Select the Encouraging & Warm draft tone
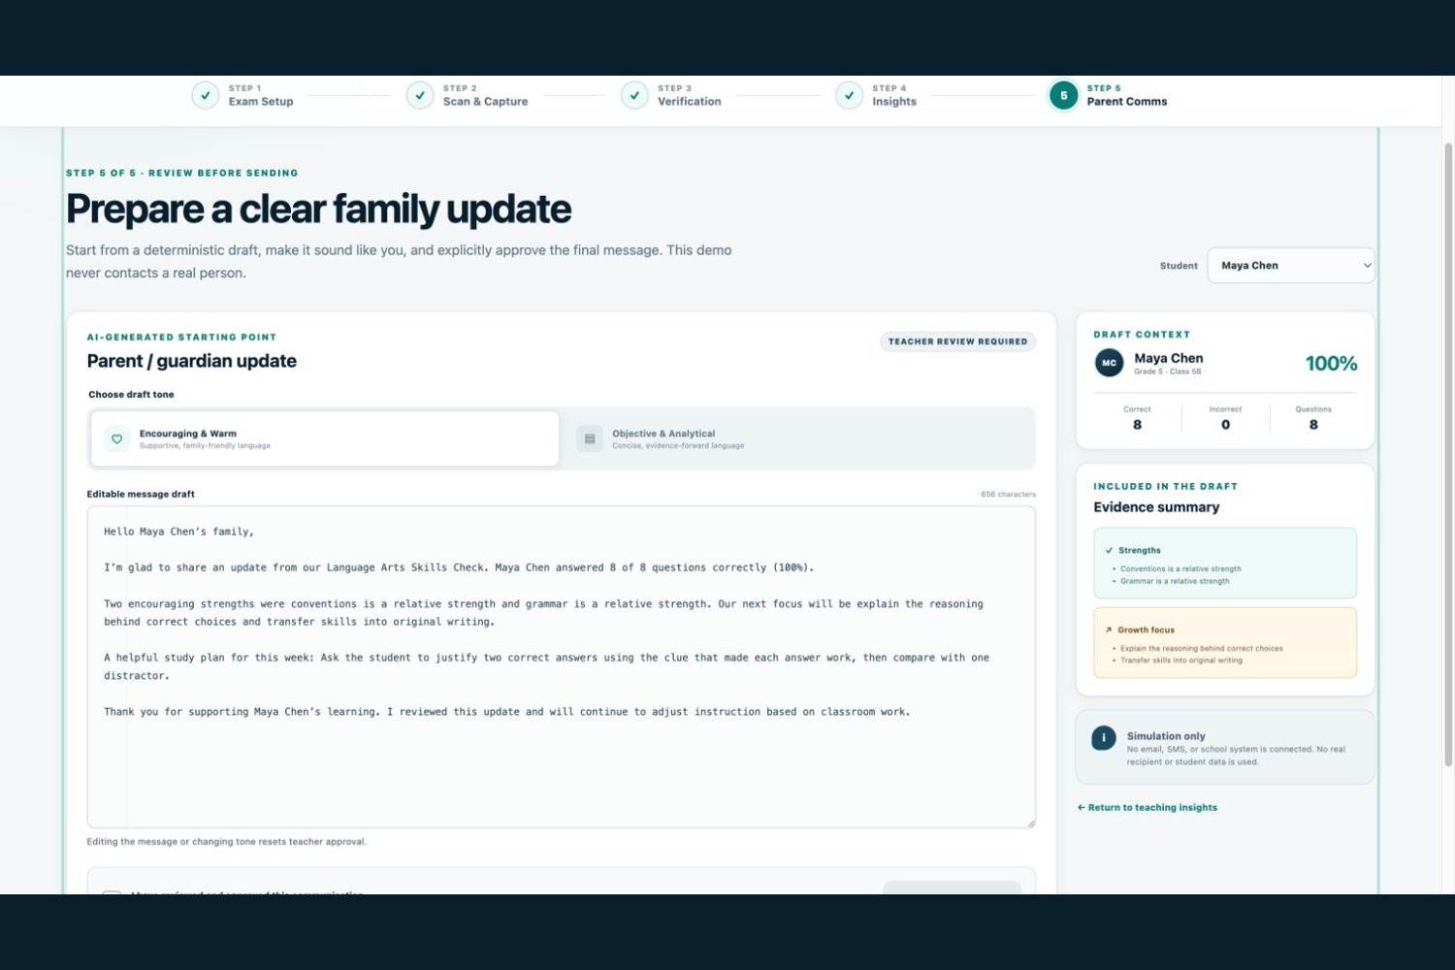 click(x=325, y=438)
